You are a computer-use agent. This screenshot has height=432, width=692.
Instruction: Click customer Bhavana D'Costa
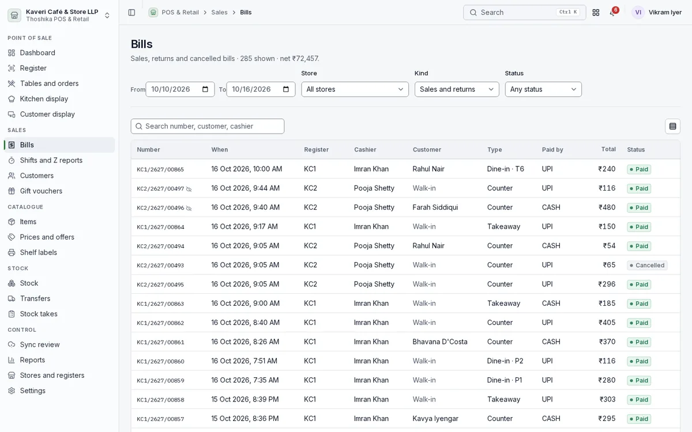pyautogui.click(x=440, y=342)
